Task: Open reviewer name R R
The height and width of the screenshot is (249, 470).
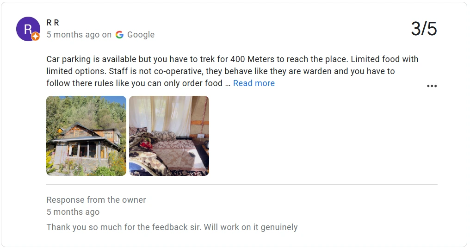Action: 53,23
